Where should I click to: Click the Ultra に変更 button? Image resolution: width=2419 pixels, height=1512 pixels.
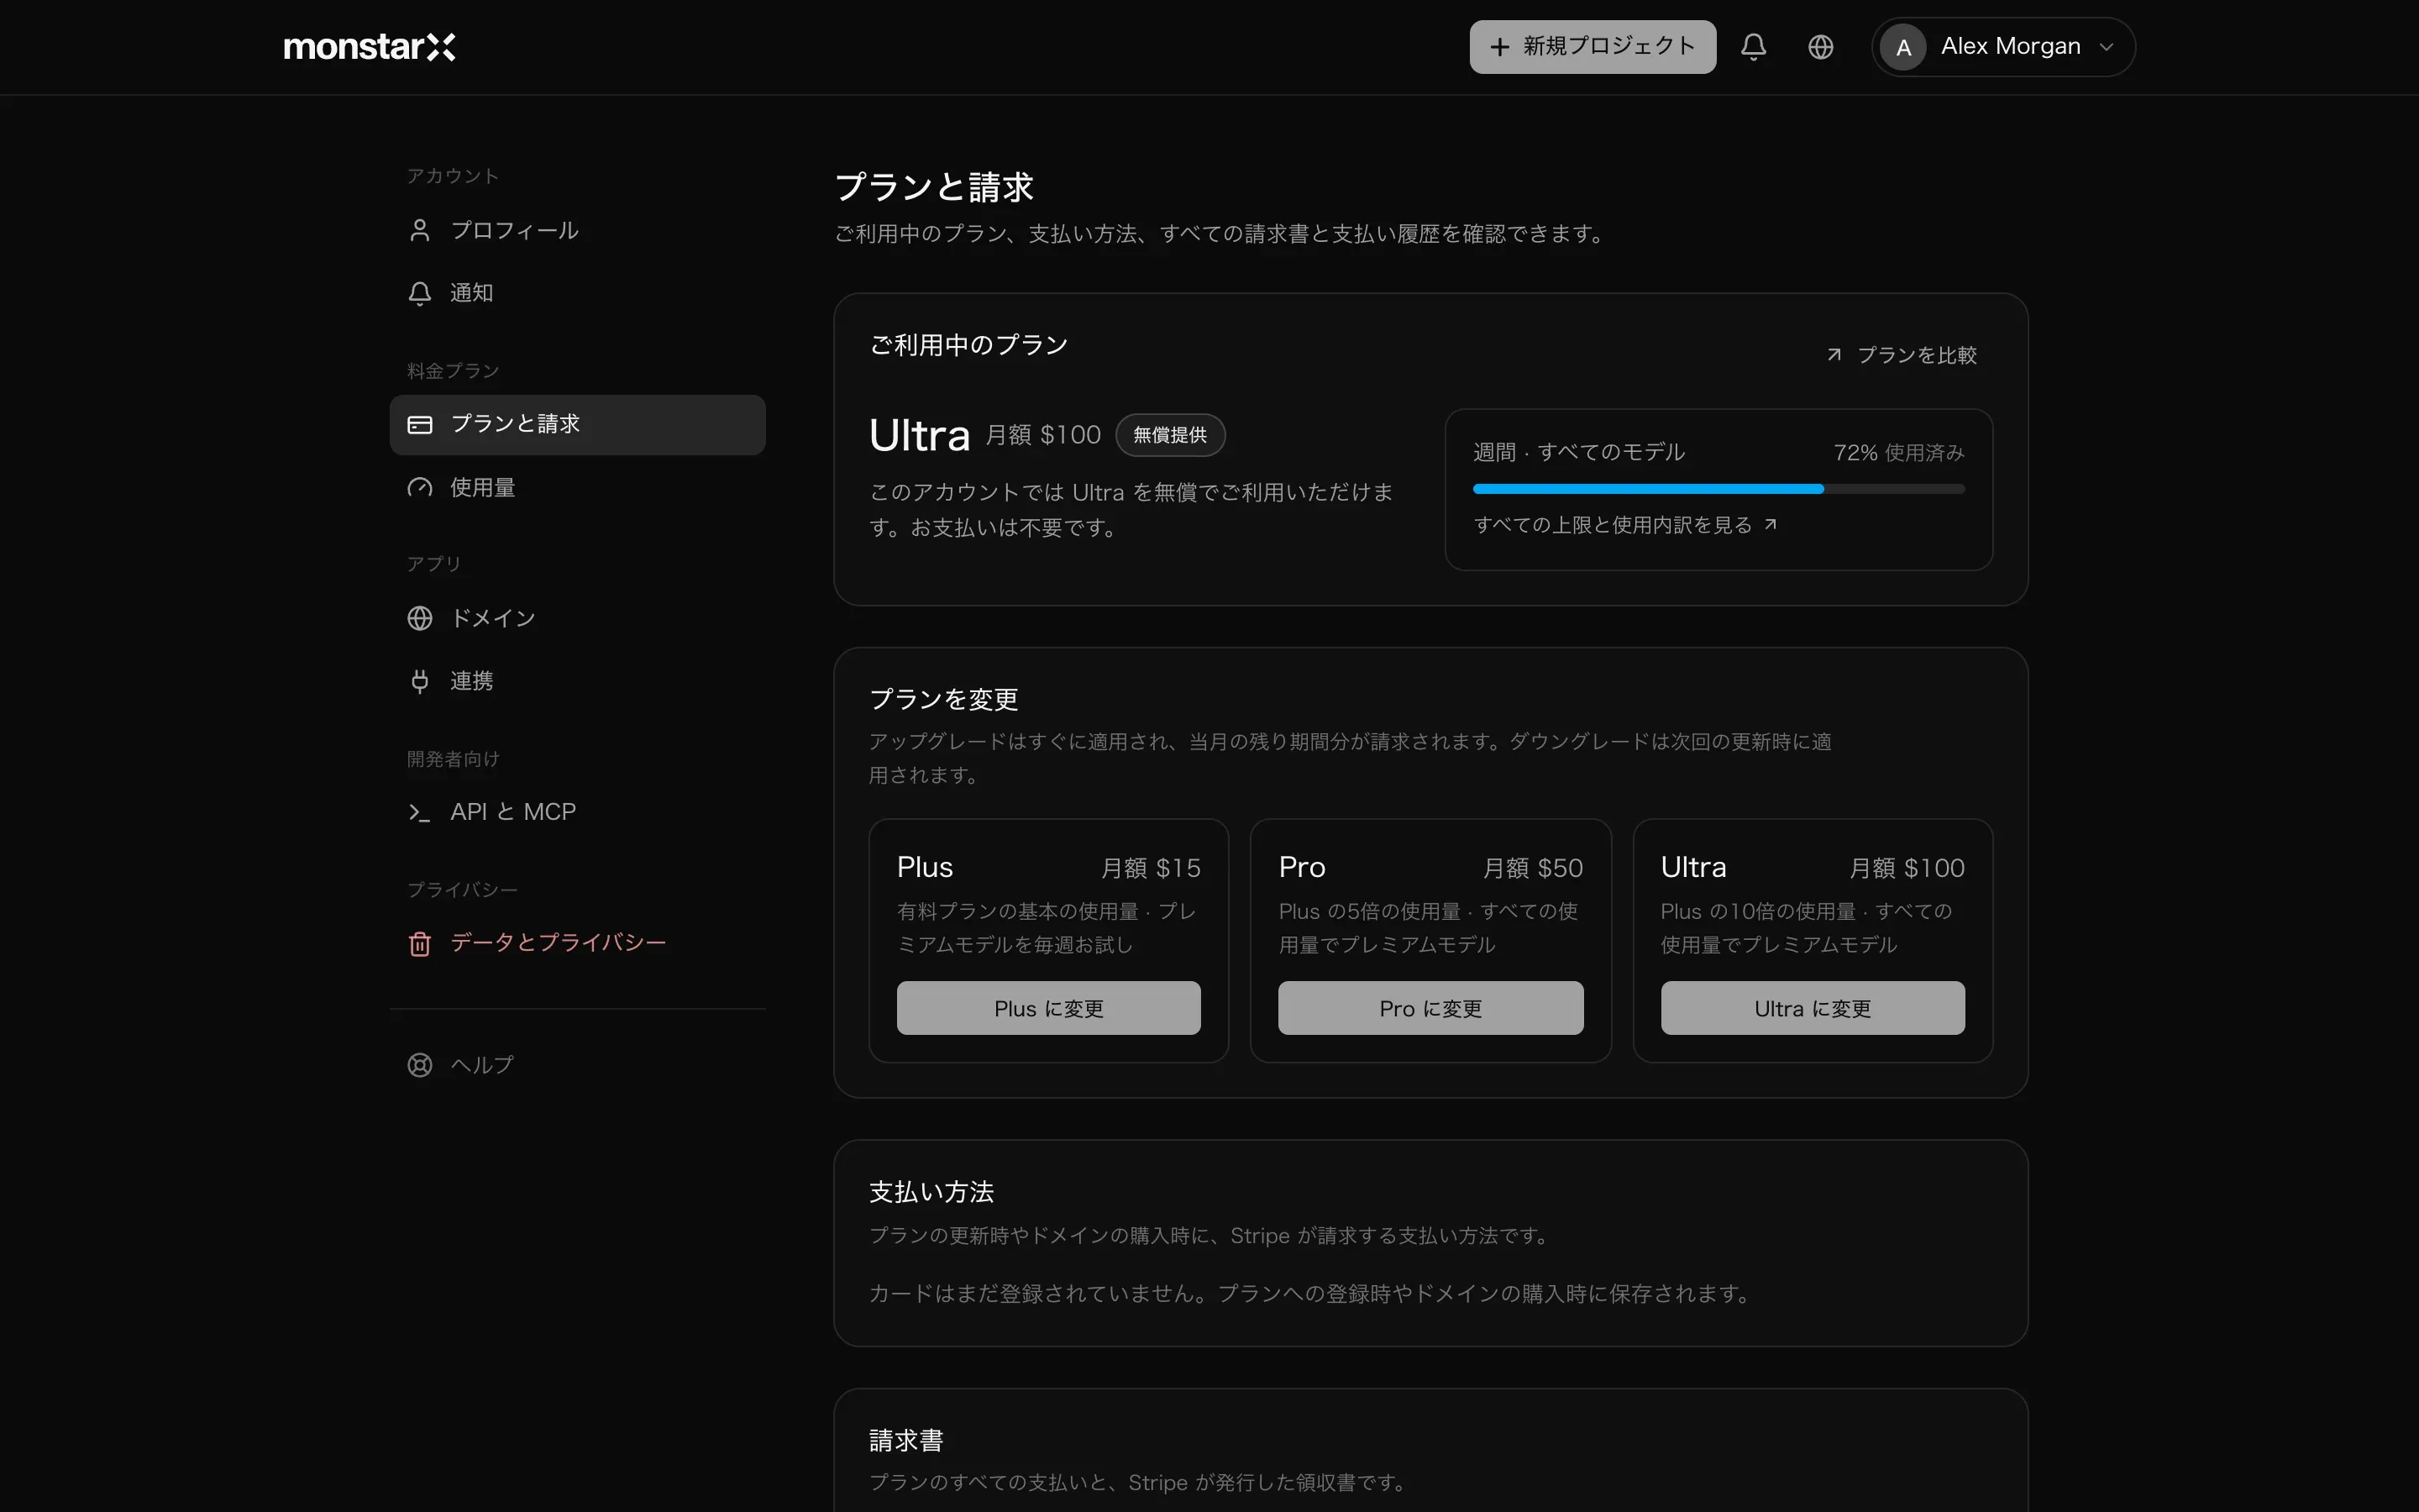[1813, 1008]
